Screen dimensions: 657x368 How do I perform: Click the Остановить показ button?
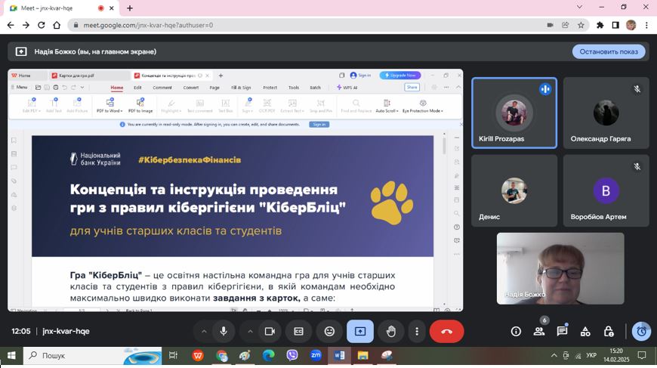point(609,51)
